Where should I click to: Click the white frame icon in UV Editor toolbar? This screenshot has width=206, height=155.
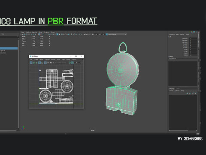[51, 63]
